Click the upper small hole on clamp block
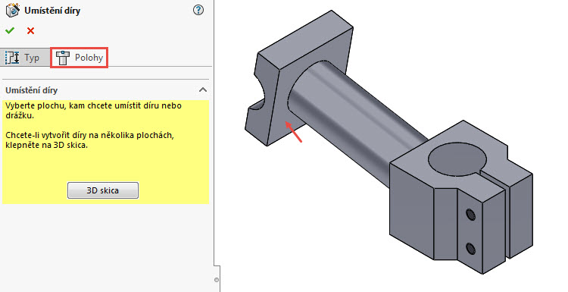This screenshot has width=568, height=292. 471,215
